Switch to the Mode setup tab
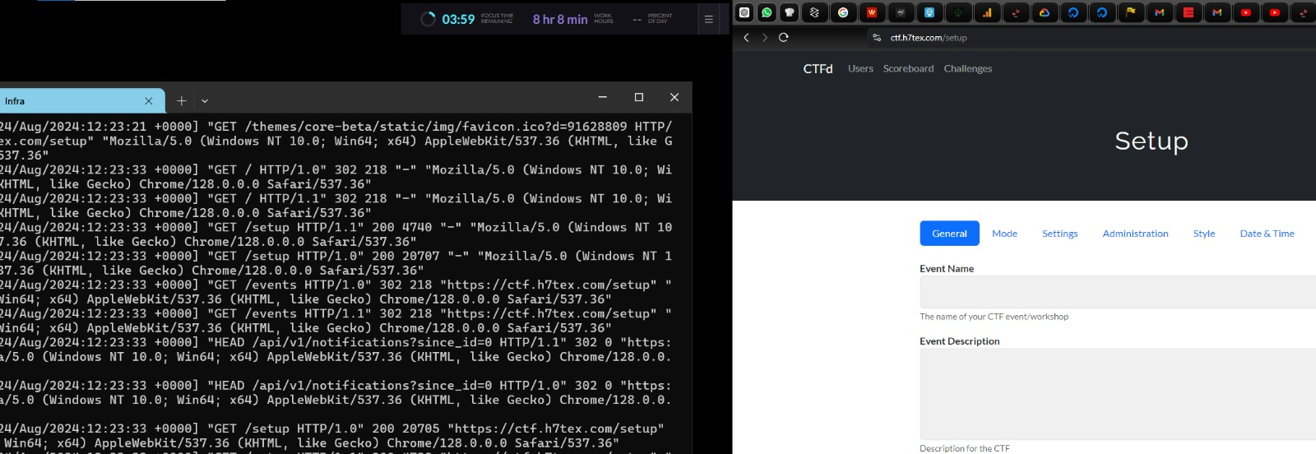Image resolution: width=1316 pixels, height=454 pixels. tap(1004, 234)
